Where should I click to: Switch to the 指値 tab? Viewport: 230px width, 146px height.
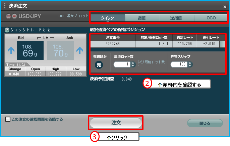[142, 18]
